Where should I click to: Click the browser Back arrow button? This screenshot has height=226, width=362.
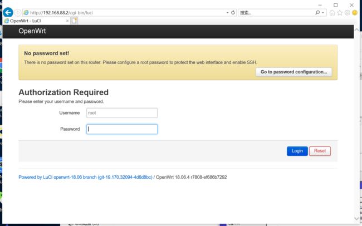click(8, 12)
